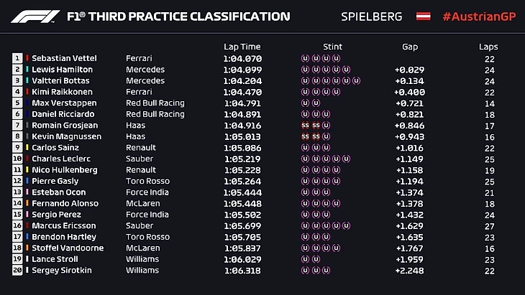Click the Laps column header
Viewport: 525px width, 295px height.
[488, 47]
